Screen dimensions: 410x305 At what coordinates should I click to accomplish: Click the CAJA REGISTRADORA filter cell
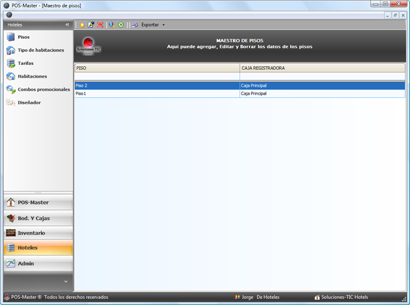coord(322,76)
